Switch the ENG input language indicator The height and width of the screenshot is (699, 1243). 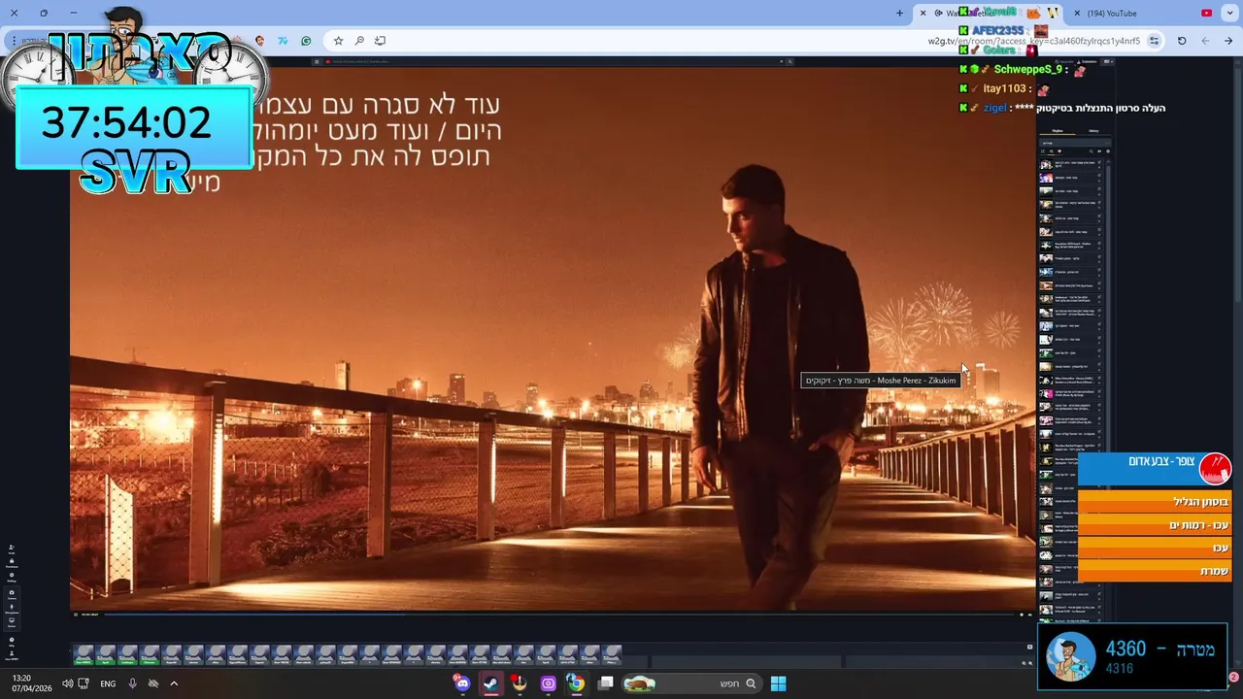(x=108, y=683)
